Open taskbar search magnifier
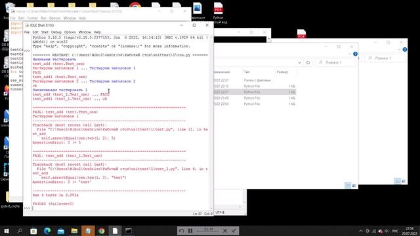 [20, 231]
